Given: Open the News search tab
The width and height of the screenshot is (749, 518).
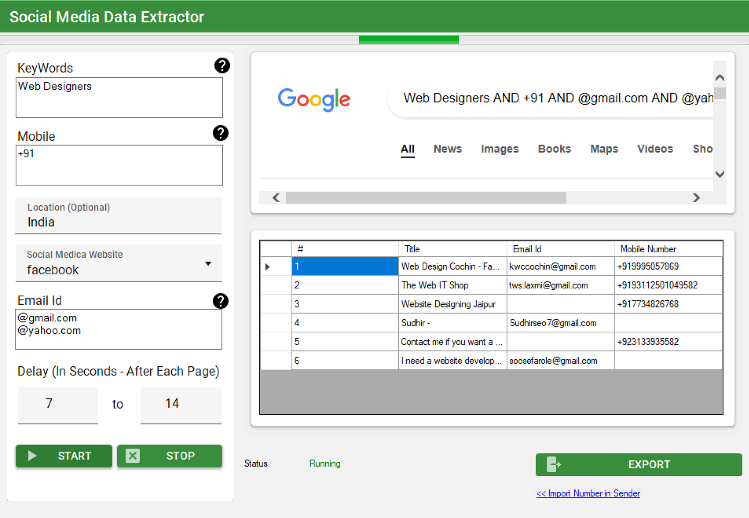Looking at the screenshot, I should coord(448,149).
